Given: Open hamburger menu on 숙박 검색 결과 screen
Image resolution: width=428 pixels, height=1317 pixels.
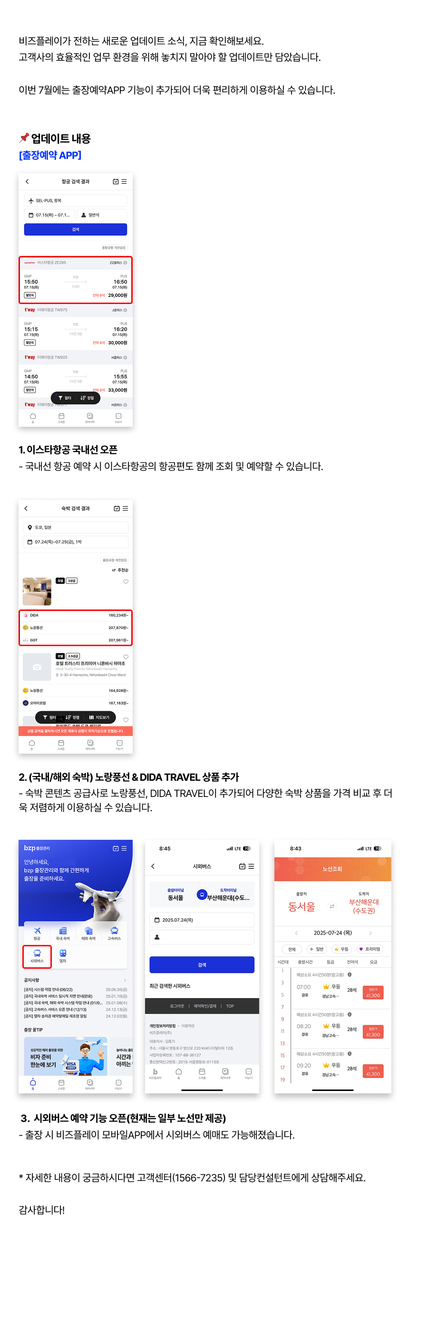Looking at the screenshot, I should point(125,508).
